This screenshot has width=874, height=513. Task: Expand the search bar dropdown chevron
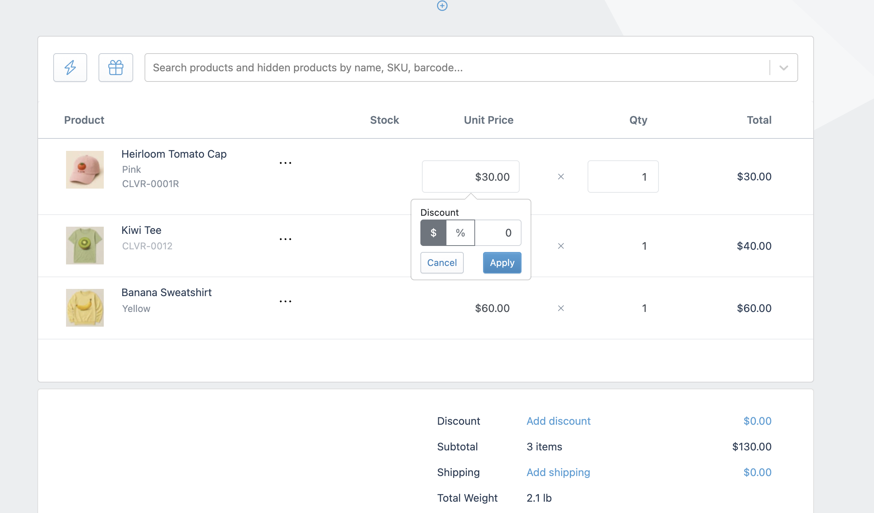[x=784, y=68]
